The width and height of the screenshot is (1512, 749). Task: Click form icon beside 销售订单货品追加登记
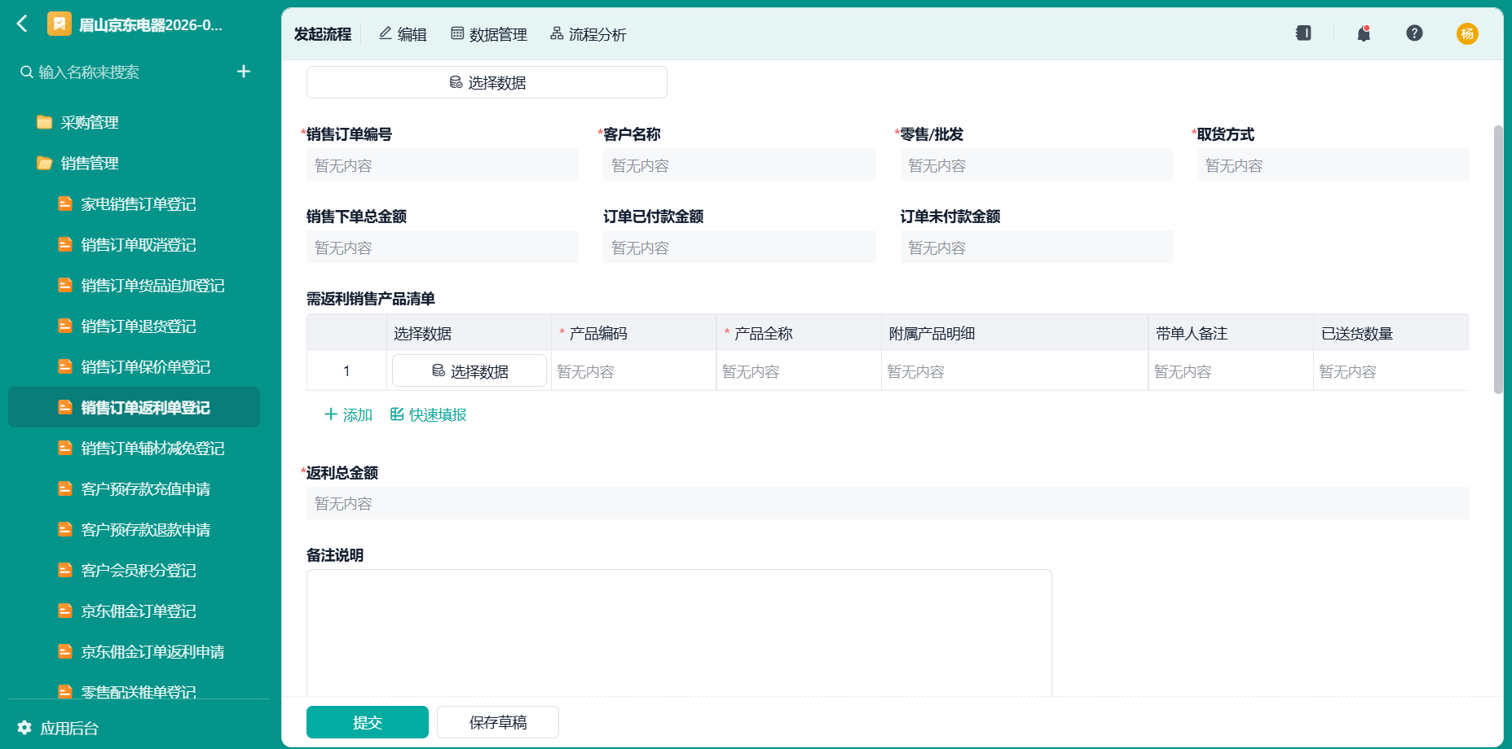65,285
